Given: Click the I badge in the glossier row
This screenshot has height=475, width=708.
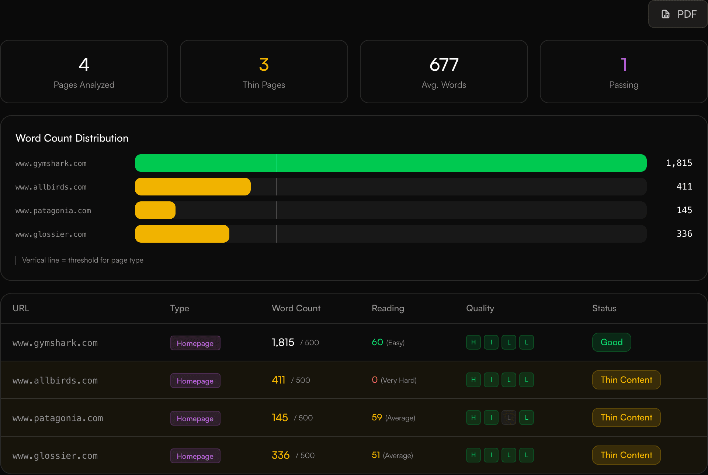Looking at the screenshot, I should tap(491, 455).
